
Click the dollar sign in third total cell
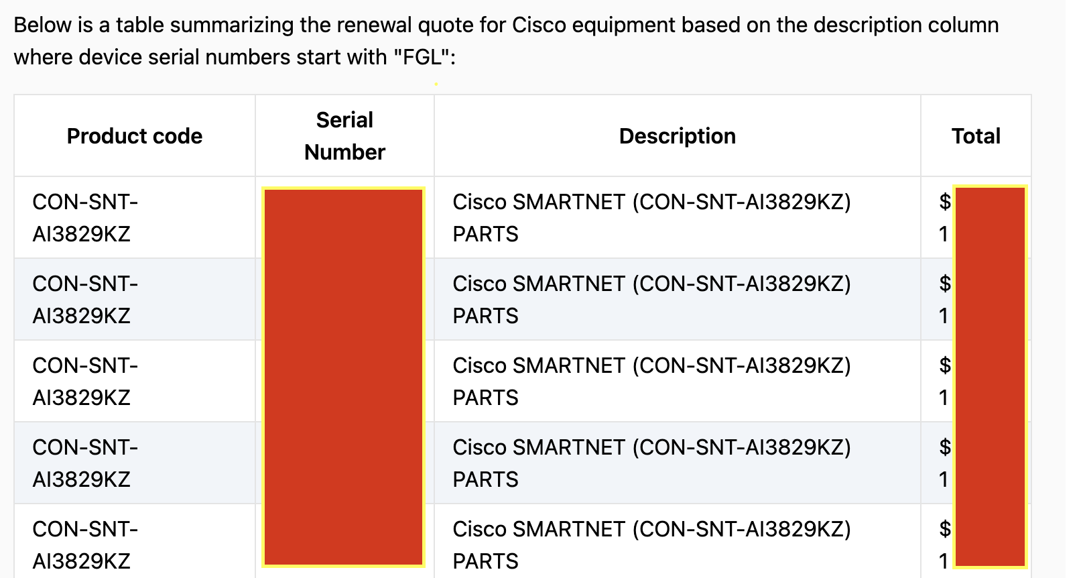click(x=945, y=365)
